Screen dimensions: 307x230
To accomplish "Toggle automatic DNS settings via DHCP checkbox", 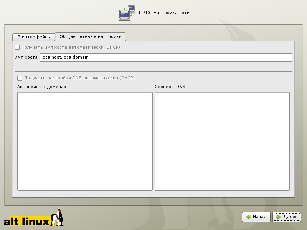I will point(20,78).
